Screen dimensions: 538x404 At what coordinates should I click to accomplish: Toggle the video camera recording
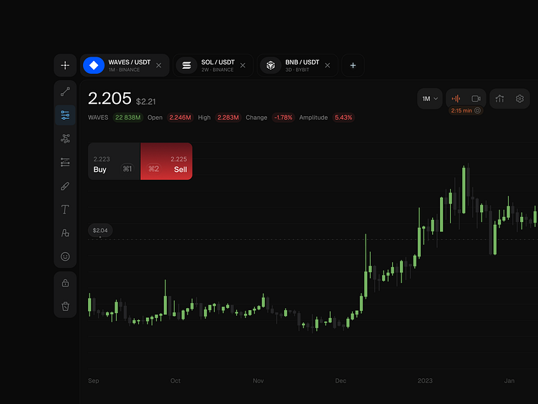[x=476, y=99]
